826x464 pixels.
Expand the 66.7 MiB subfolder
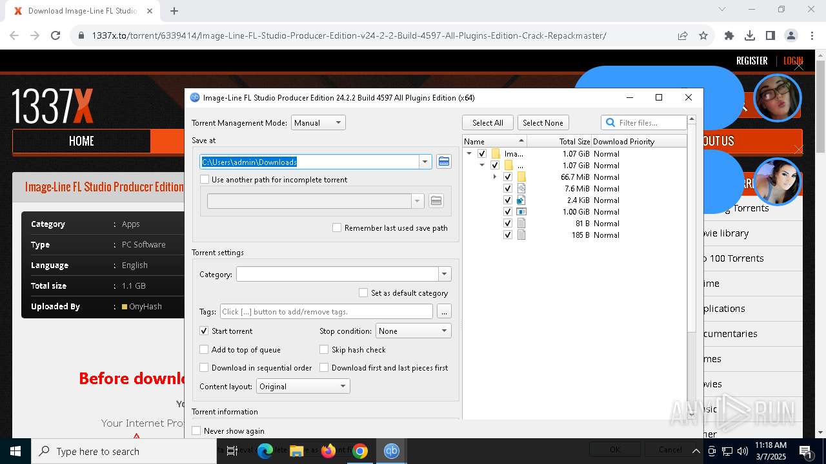coord(495,177)
